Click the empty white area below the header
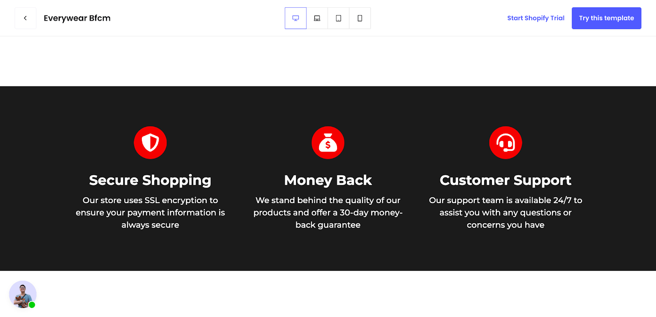Viewport: 656px width, 317px height. (328, 61)
